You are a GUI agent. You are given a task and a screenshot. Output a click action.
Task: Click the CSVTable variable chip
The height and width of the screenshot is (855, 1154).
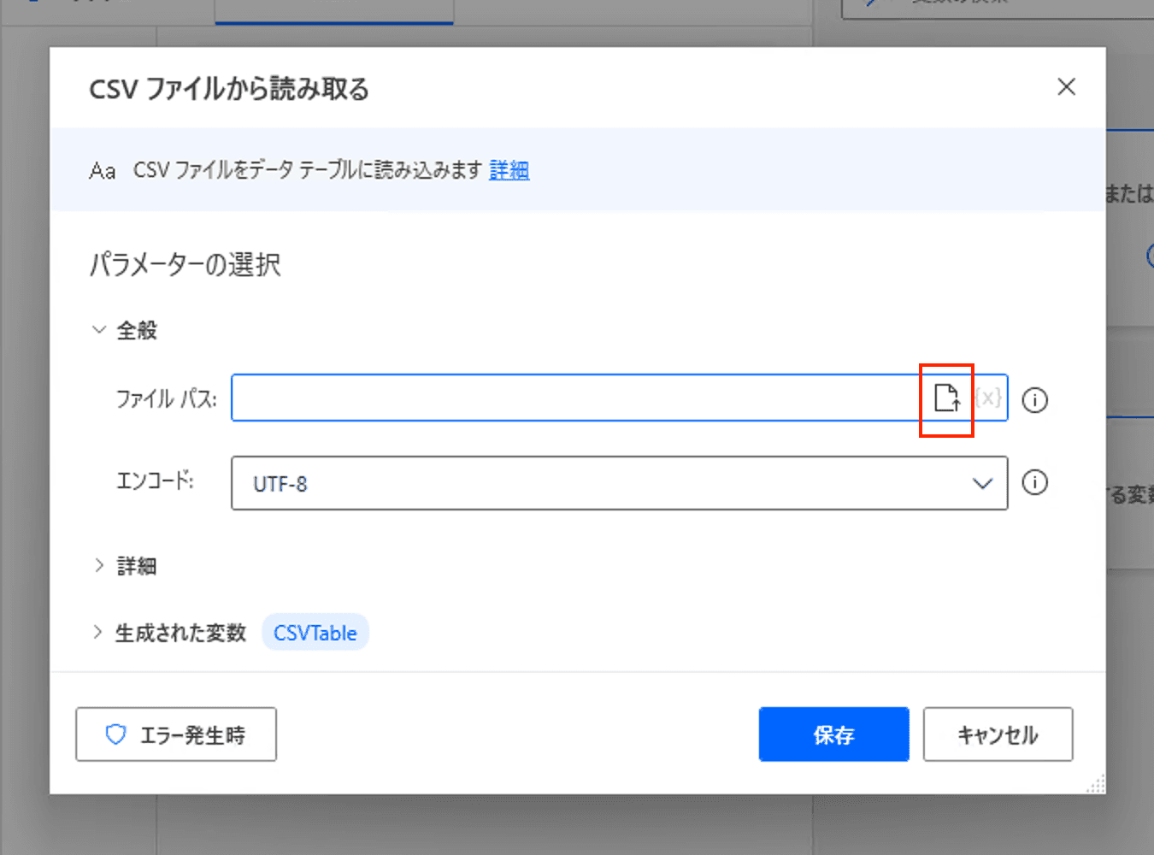315,634
